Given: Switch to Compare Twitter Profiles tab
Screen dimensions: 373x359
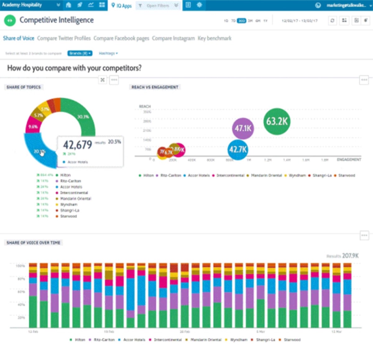Looking at the screenshot, I should tap(64, 38).
